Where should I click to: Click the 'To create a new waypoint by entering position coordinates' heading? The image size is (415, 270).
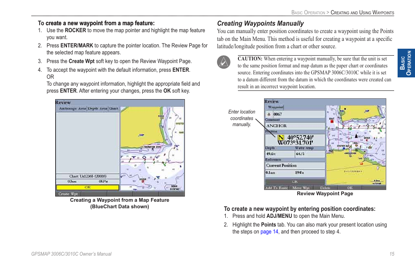300,209
